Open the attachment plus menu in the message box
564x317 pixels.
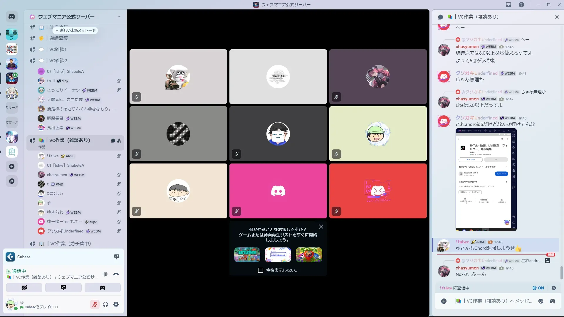coord(444,301)
